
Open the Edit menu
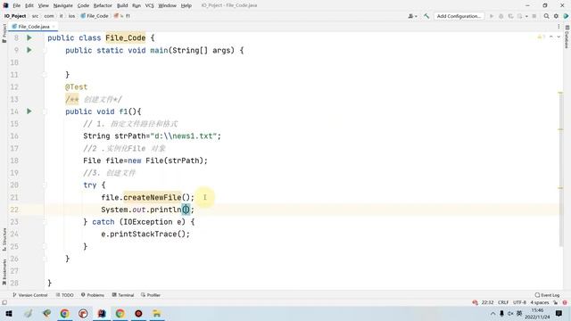29,5
